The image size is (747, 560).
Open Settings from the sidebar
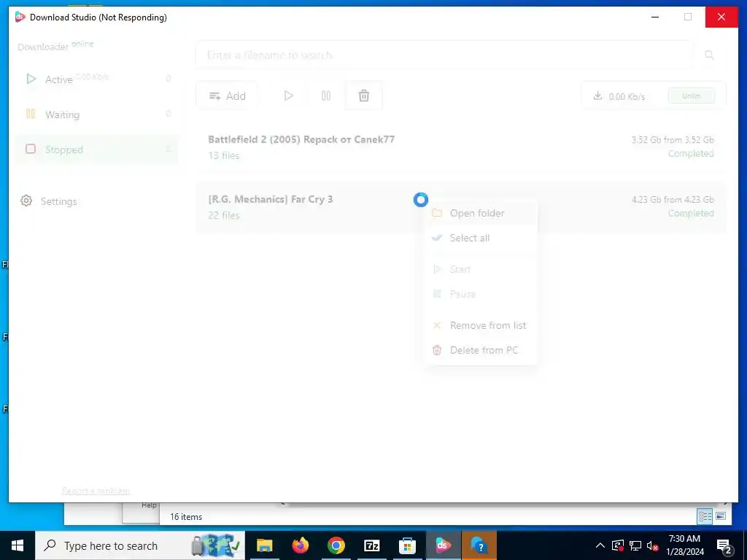click(49, 201)
